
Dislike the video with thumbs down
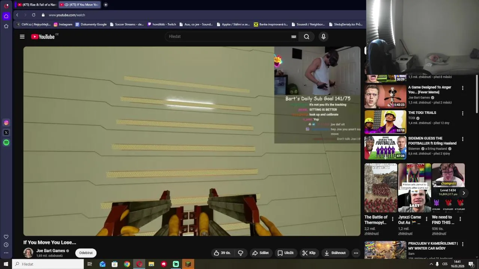click(241, 253)
